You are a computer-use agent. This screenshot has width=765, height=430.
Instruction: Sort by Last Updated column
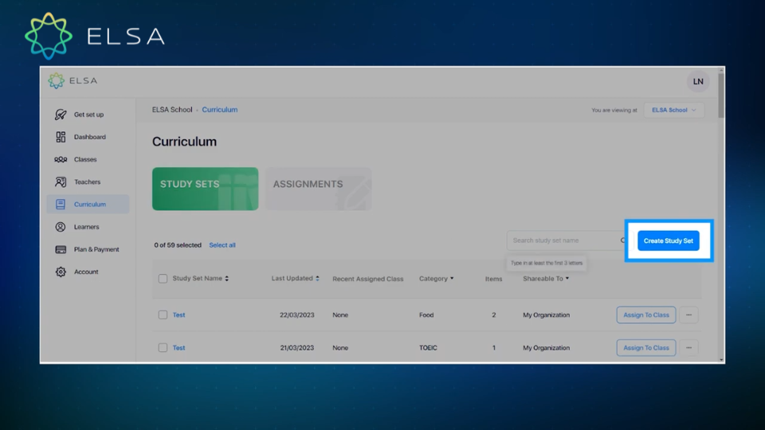pyautogui.click(x=295, y=279)
